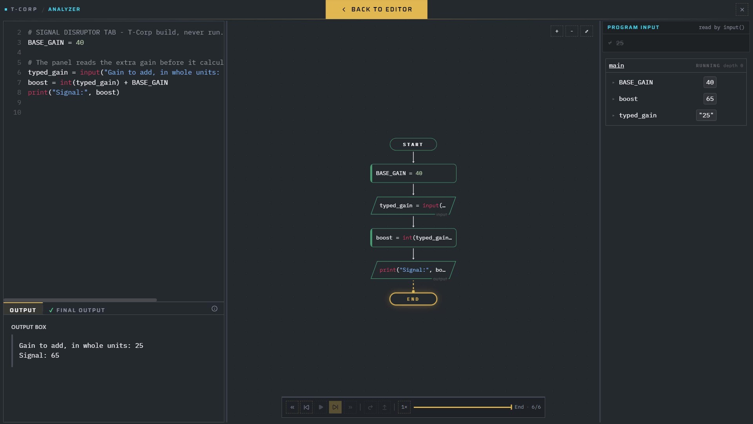Screen dimensions: 753x424
Task: Click the consumed input value 25
Action: pos(620,43)
